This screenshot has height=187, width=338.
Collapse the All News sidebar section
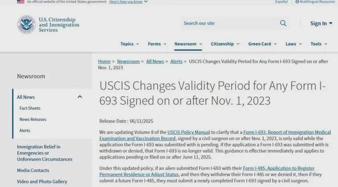tap(80, 97)
